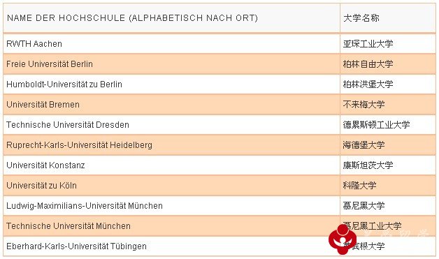Select the Universität Konstanz row

[219, 165]
